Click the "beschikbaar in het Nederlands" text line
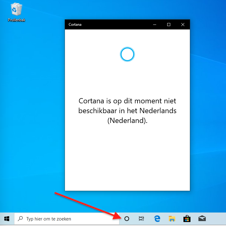 127,111
